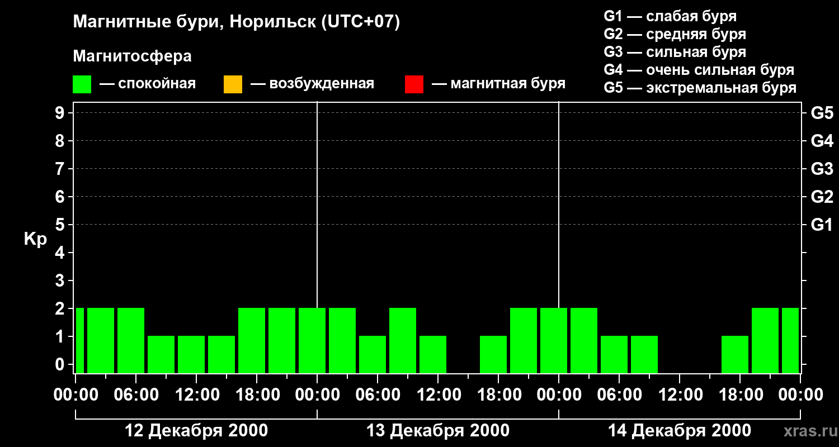This screenshot has height=447, width=839.
Task: Click the '12 Декабря 2000' date label
Action: pos(196,431)
